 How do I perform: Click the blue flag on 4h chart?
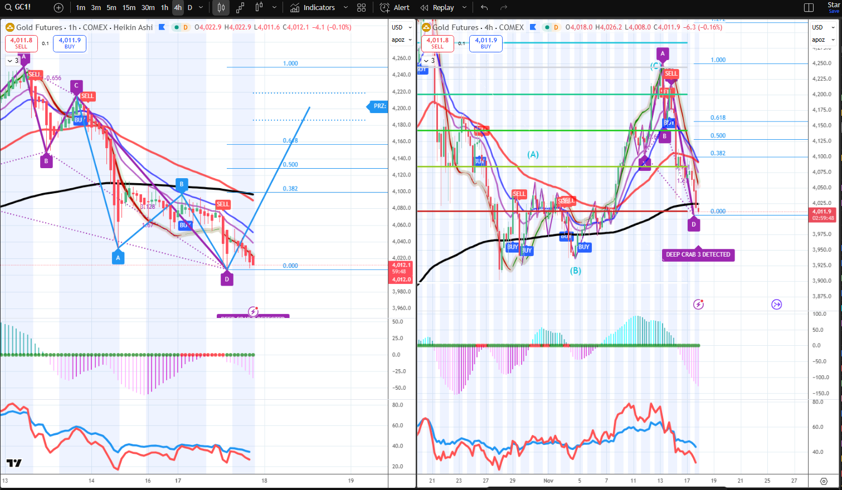[x=533, y=27]
